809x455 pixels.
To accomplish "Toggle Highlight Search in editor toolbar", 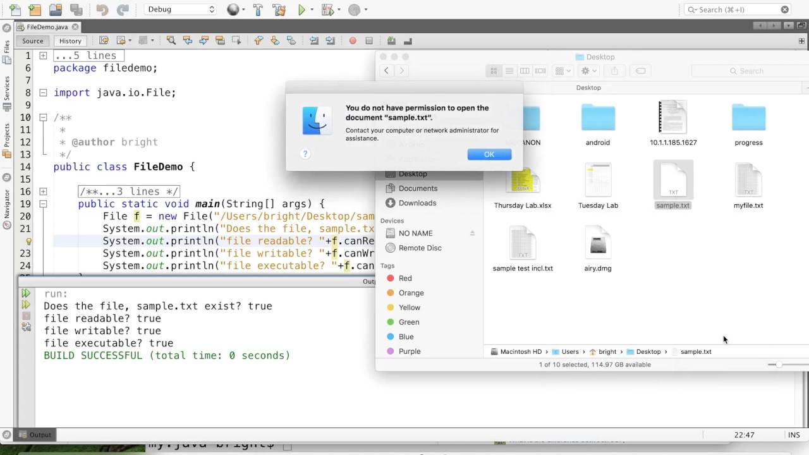I will click(x=220, y=40).
